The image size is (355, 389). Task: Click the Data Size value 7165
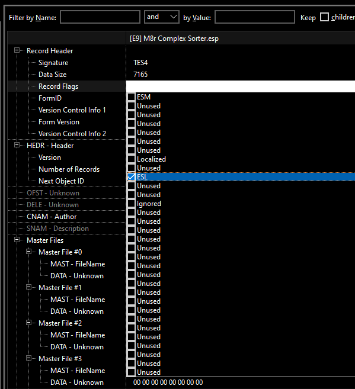pos(140,75)
